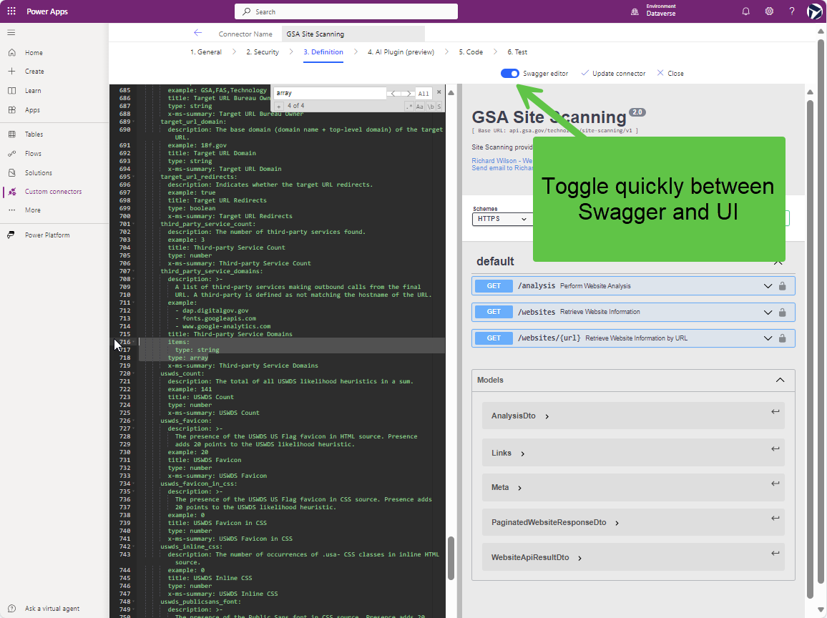This screenshot has height=618, width=827.
Task: Click the lock icon on /websites/{url}
Action: (x=782, y=338)
